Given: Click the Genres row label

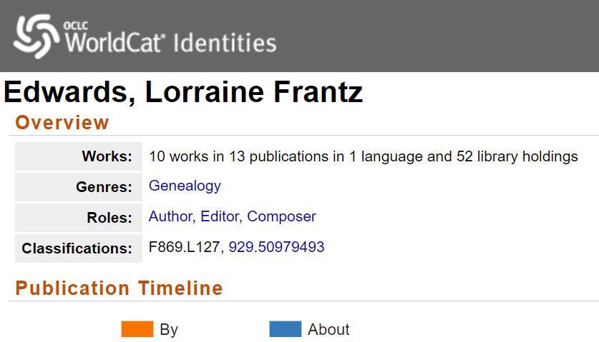Looking at the screenshot, I should click(104, 187).
